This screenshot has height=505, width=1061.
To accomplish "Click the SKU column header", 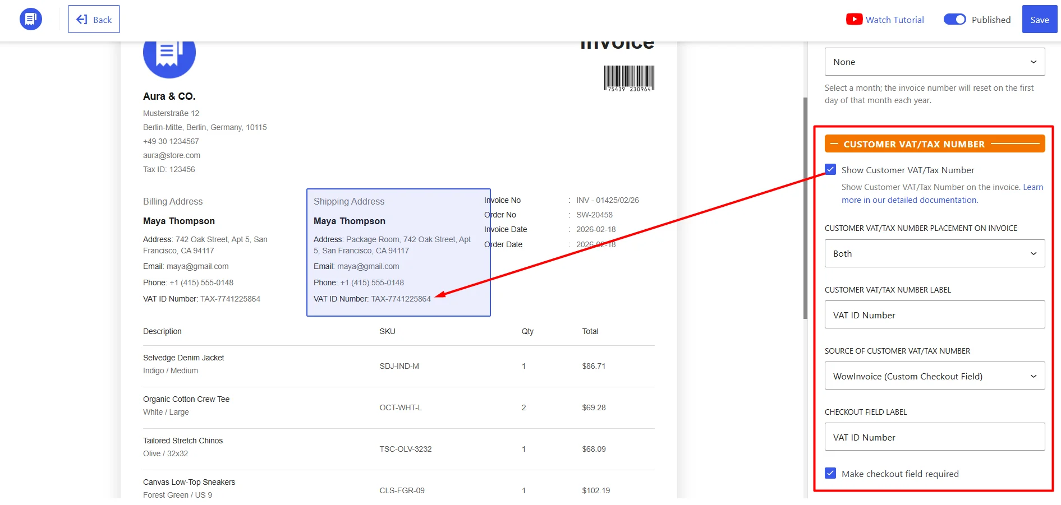I will pos(387,331).
